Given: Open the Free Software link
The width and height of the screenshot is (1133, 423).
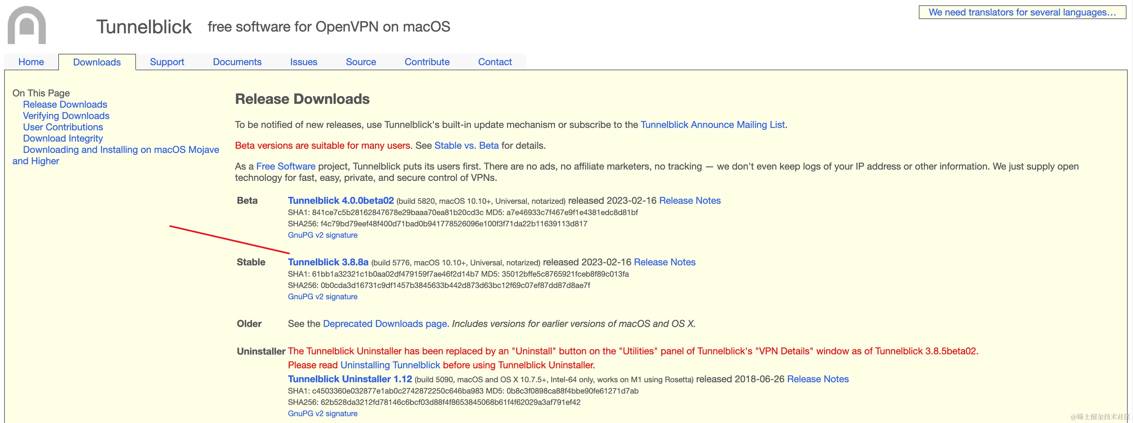Looking at the screenshot, I should 285,166.
